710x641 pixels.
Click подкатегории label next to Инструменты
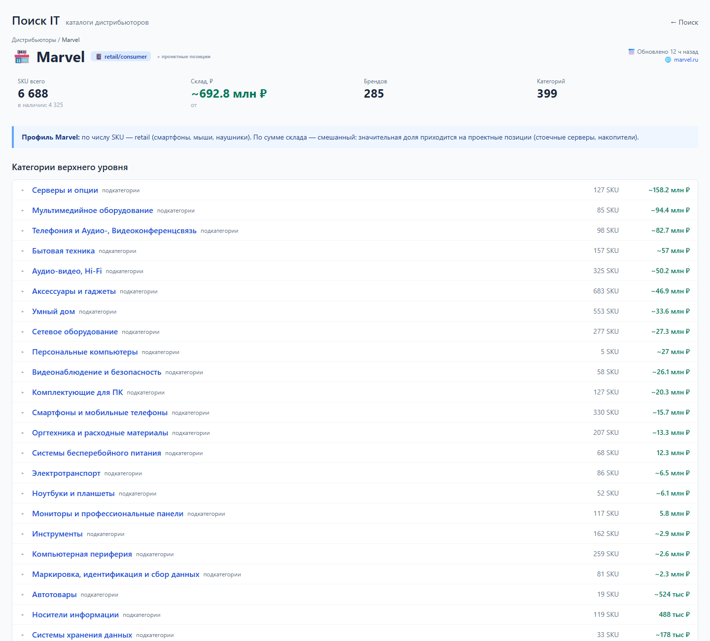106,534
